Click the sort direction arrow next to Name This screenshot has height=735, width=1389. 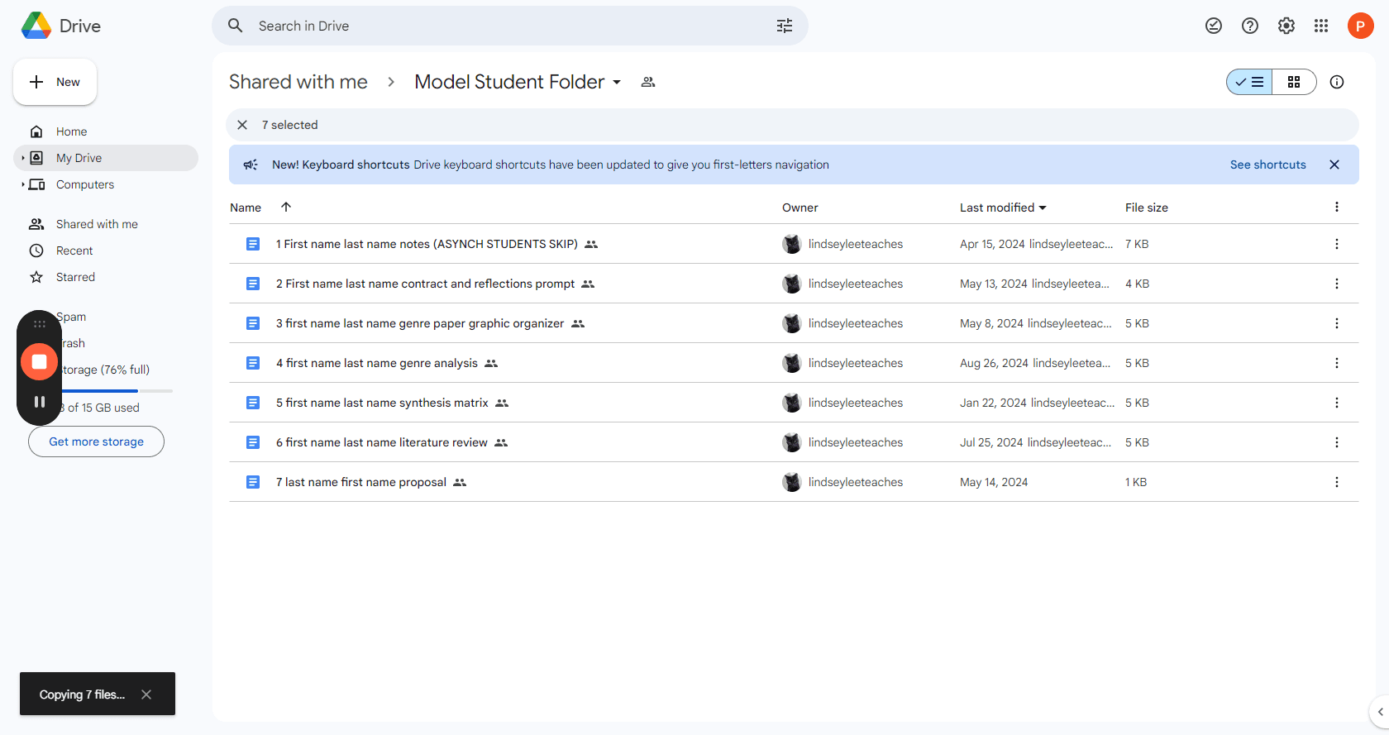[286, 207]
